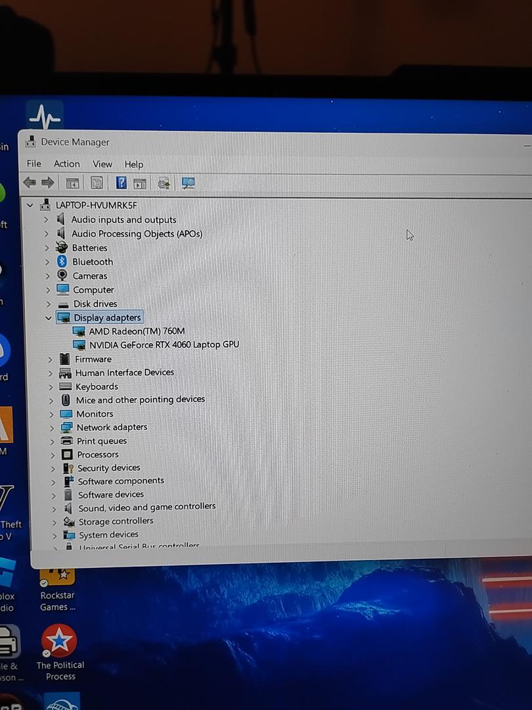Viewport: 532px width, 710px height.
Task: Collapse the Display adapters category chevron
Action: [x=49, y=318]
